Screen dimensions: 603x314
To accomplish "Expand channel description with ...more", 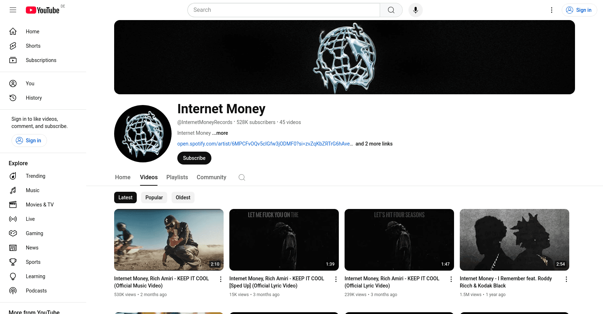I will (220, 133).
